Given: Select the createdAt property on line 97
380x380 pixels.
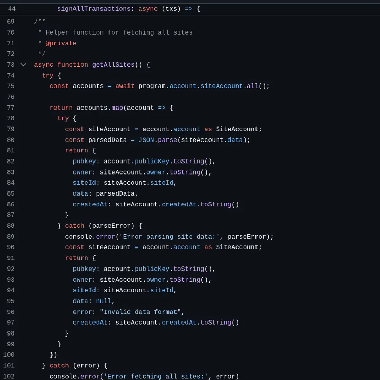Looking at the screenshot, I should pyautogui.click(x=90, y=322).
